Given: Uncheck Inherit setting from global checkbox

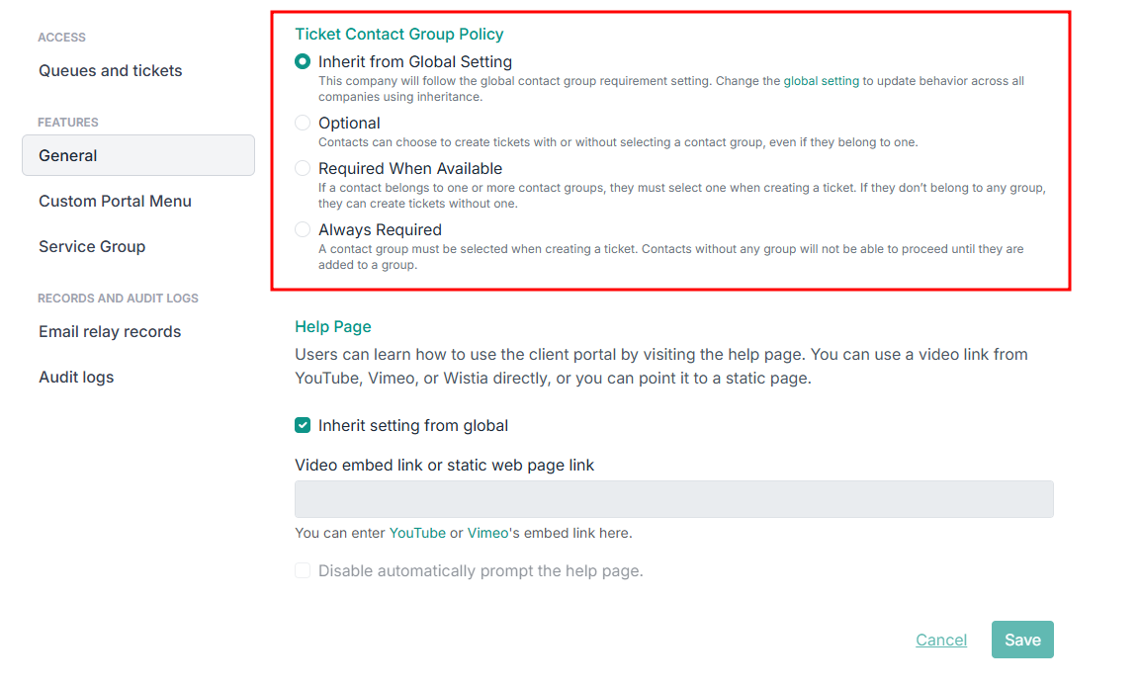Looking at the screenshot, I should pos(303,426).
